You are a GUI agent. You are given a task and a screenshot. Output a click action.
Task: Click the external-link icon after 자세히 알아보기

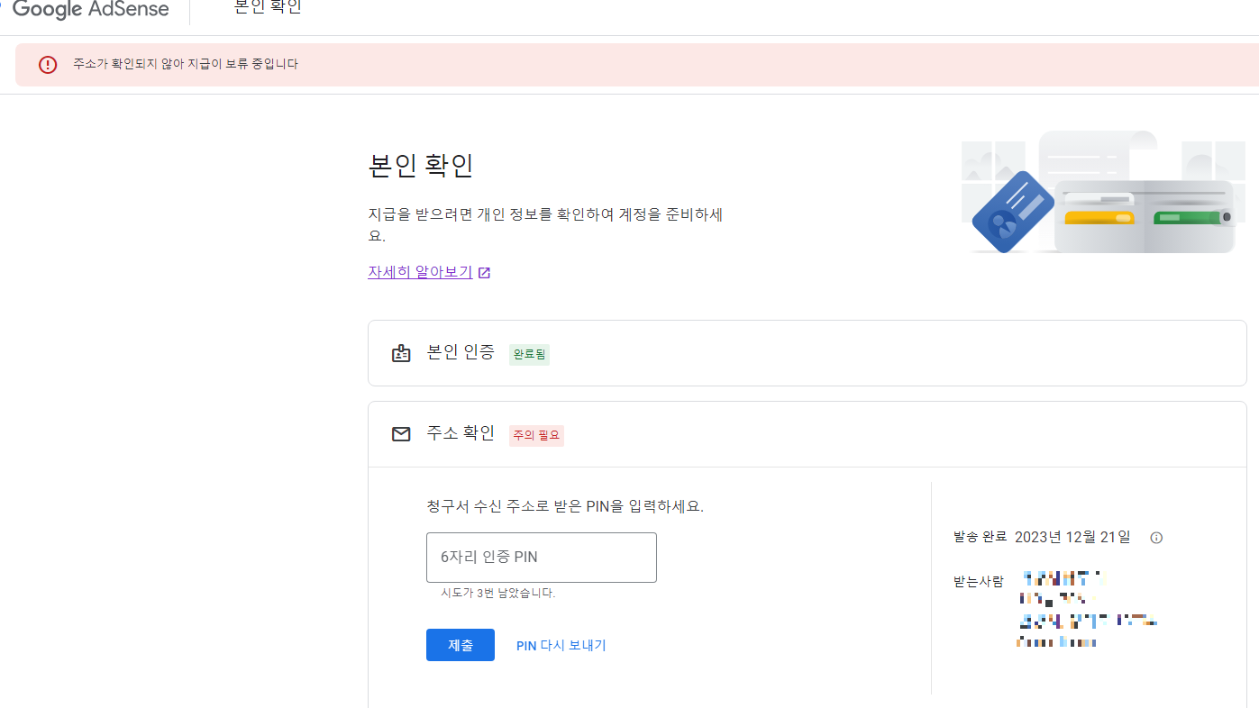485,271
